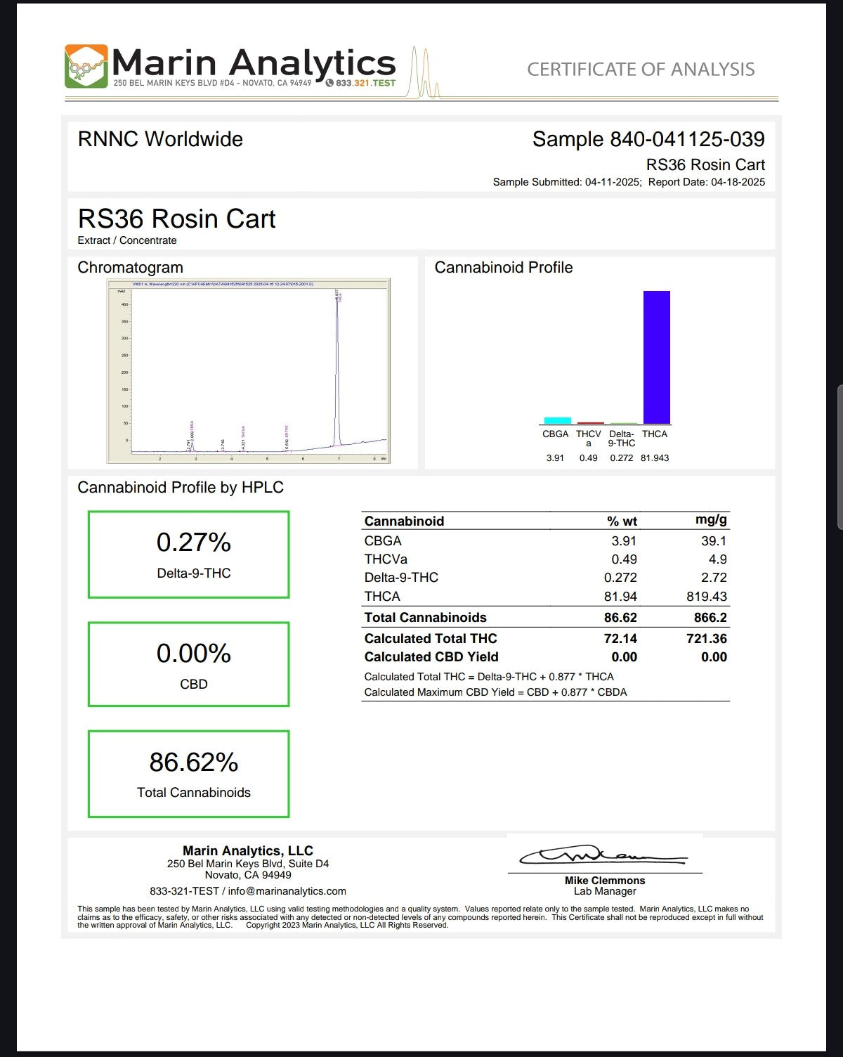Screen dimensions: 843x1057
Task: Click the 833.321.TEST phone number in header
Action: tap(365, 83)
